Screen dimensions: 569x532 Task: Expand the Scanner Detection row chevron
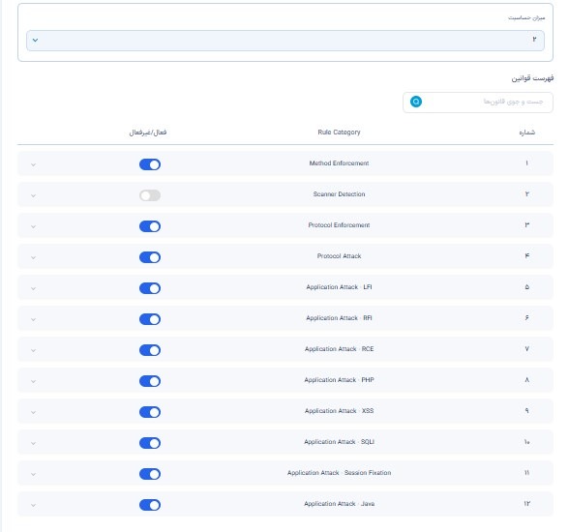pyautogui.click(x=33, y=195)
